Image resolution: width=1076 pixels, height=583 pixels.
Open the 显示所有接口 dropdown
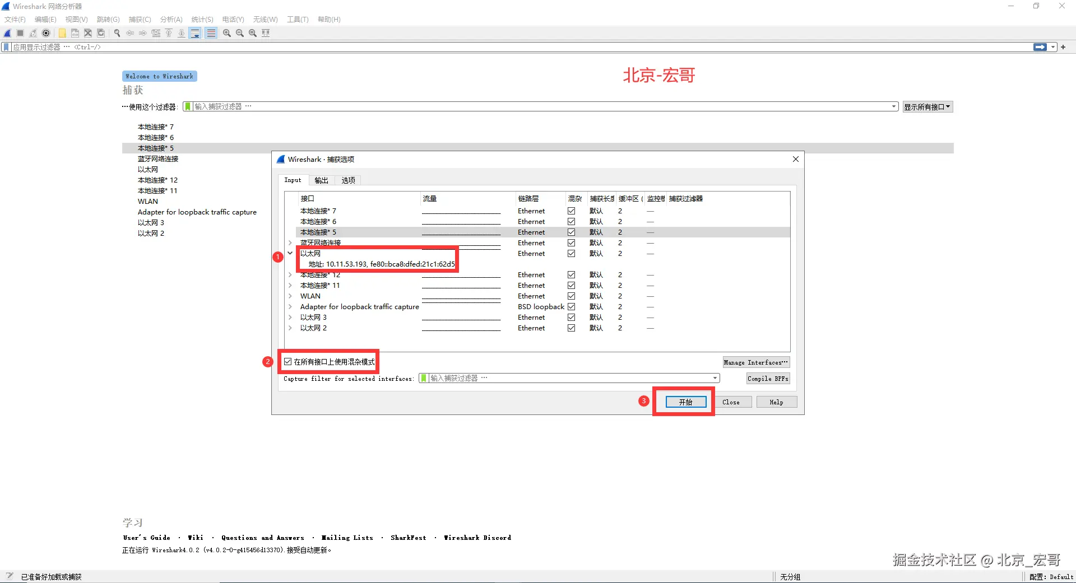(927, 107)
